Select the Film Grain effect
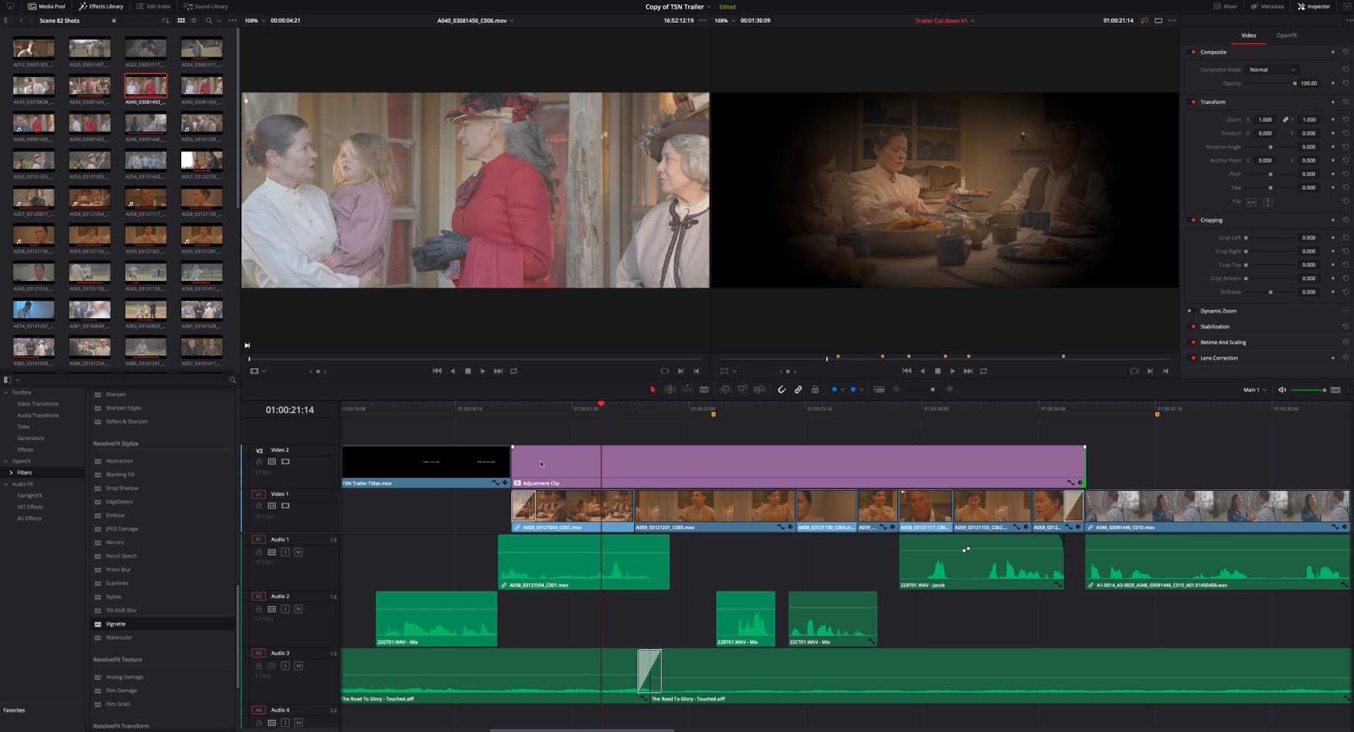1354x732 pixels. [118, 704]
